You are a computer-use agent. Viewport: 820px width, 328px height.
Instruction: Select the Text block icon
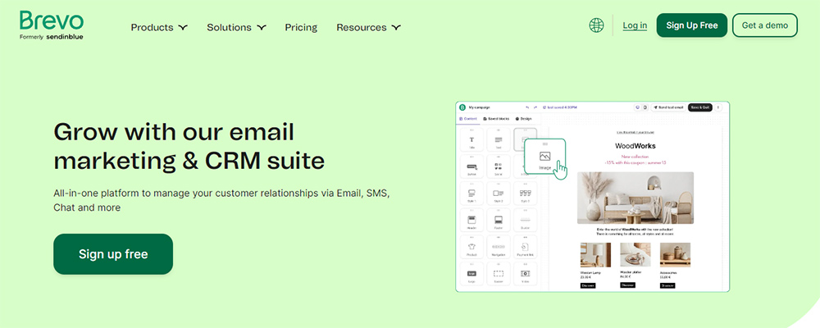[499, 140]
